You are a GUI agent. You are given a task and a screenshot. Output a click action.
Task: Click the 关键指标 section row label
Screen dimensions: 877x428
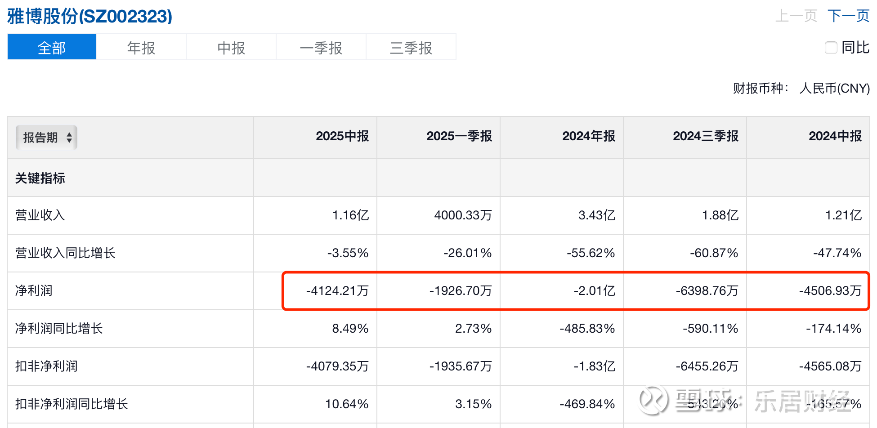pyautogui.click(x=40, y=178)
